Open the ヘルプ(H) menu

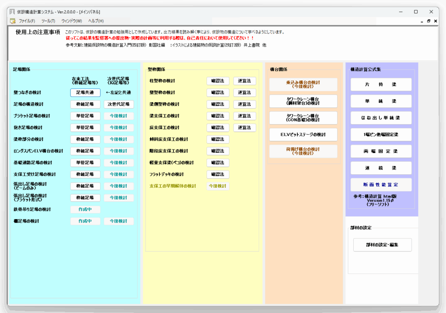pos(96,21)
